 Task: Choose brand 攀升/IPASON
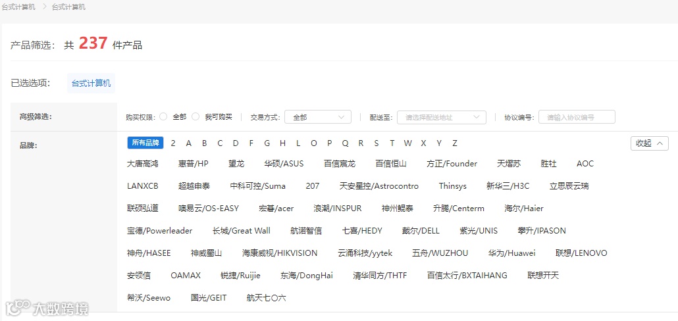tap(541, 231)
